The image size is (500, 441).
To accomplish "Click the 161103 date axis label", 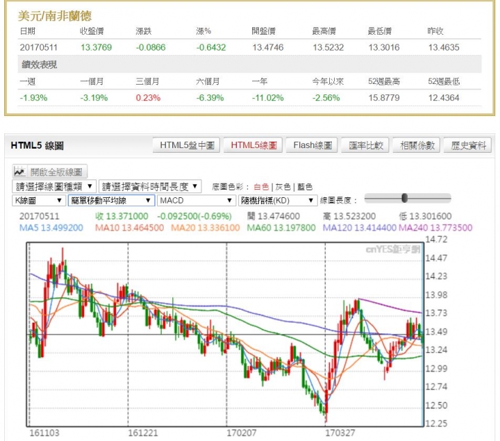I will (x=44, y=433).
